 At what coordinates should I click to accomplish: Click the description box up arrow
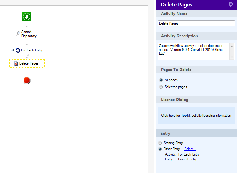[x=232, y=46]
